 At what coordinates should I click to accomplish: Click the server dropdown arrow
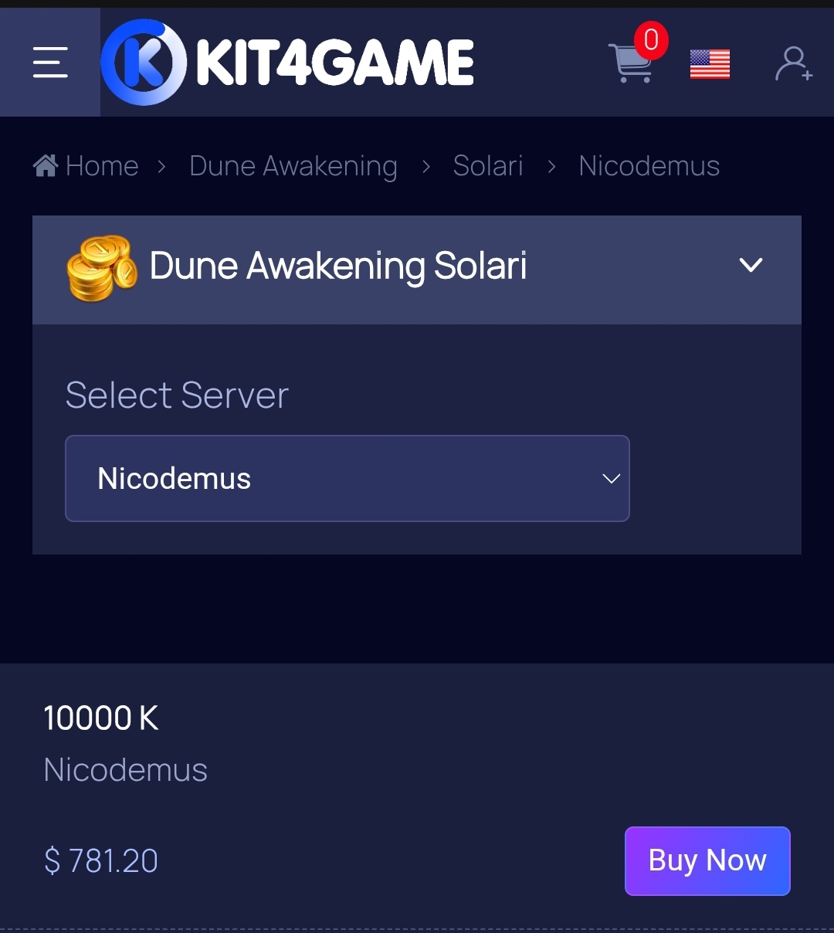[611, 479]
